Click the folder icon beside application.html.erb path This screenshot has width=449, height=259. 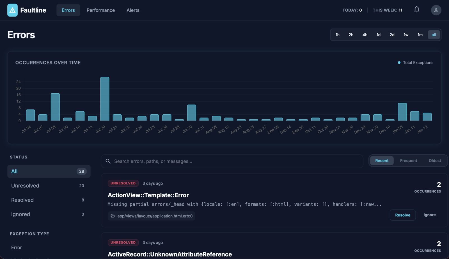click(113, 216)
